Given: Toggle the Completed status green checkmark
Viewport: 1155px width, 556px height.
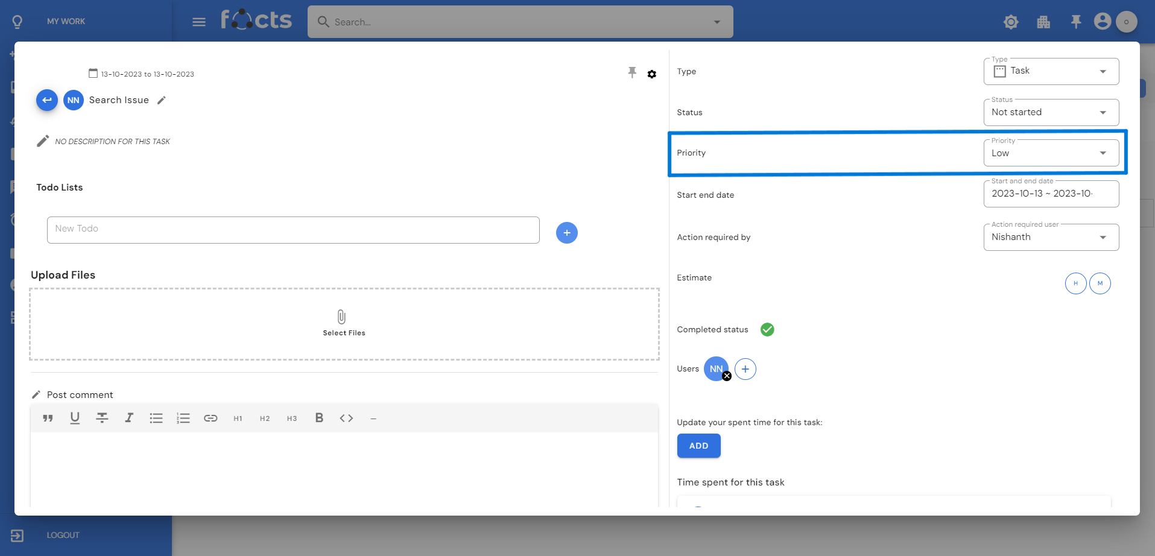Looking at the screenshot, I should tap(767, 329).
